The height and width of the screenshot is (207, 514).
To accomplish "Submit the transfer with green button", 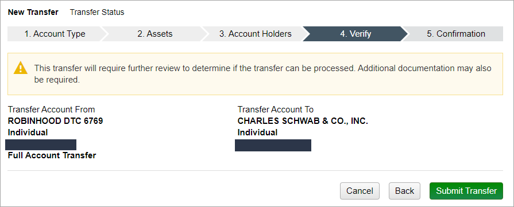I will pyautogui.click(x=466, y=191).
